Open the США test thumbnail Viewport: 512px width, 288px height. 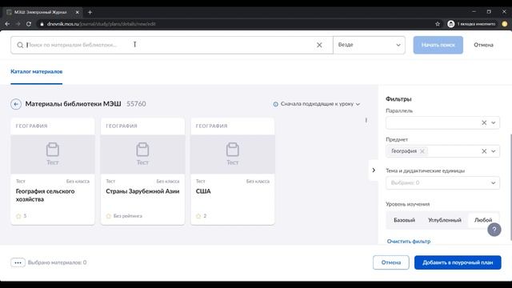pyautogui.click(x=233, y=154)
